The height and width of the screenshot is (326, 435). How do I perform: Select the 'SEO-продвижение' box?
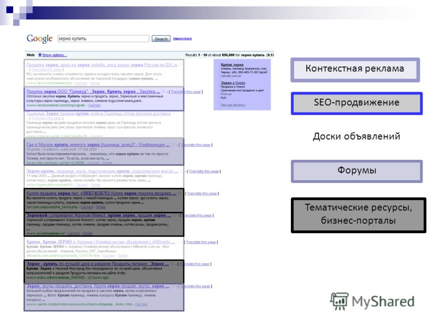(357, 103)
